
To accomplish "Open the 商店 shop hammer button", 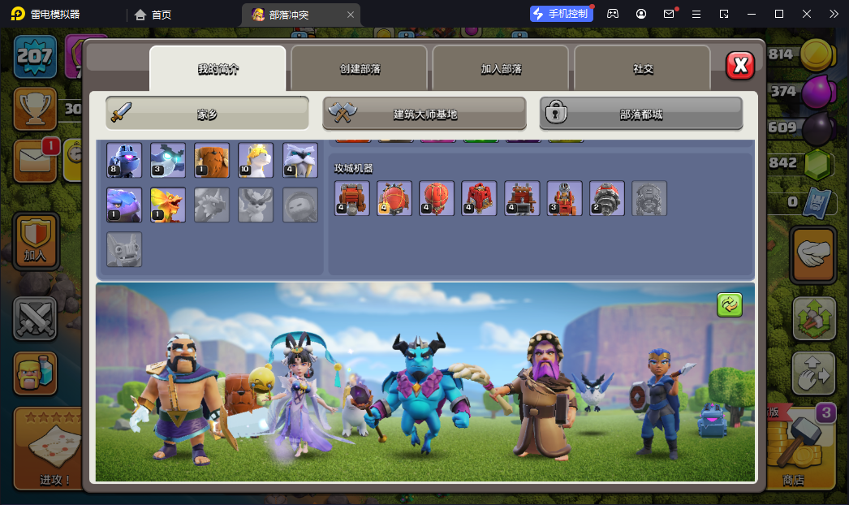I will pos(801,449).
